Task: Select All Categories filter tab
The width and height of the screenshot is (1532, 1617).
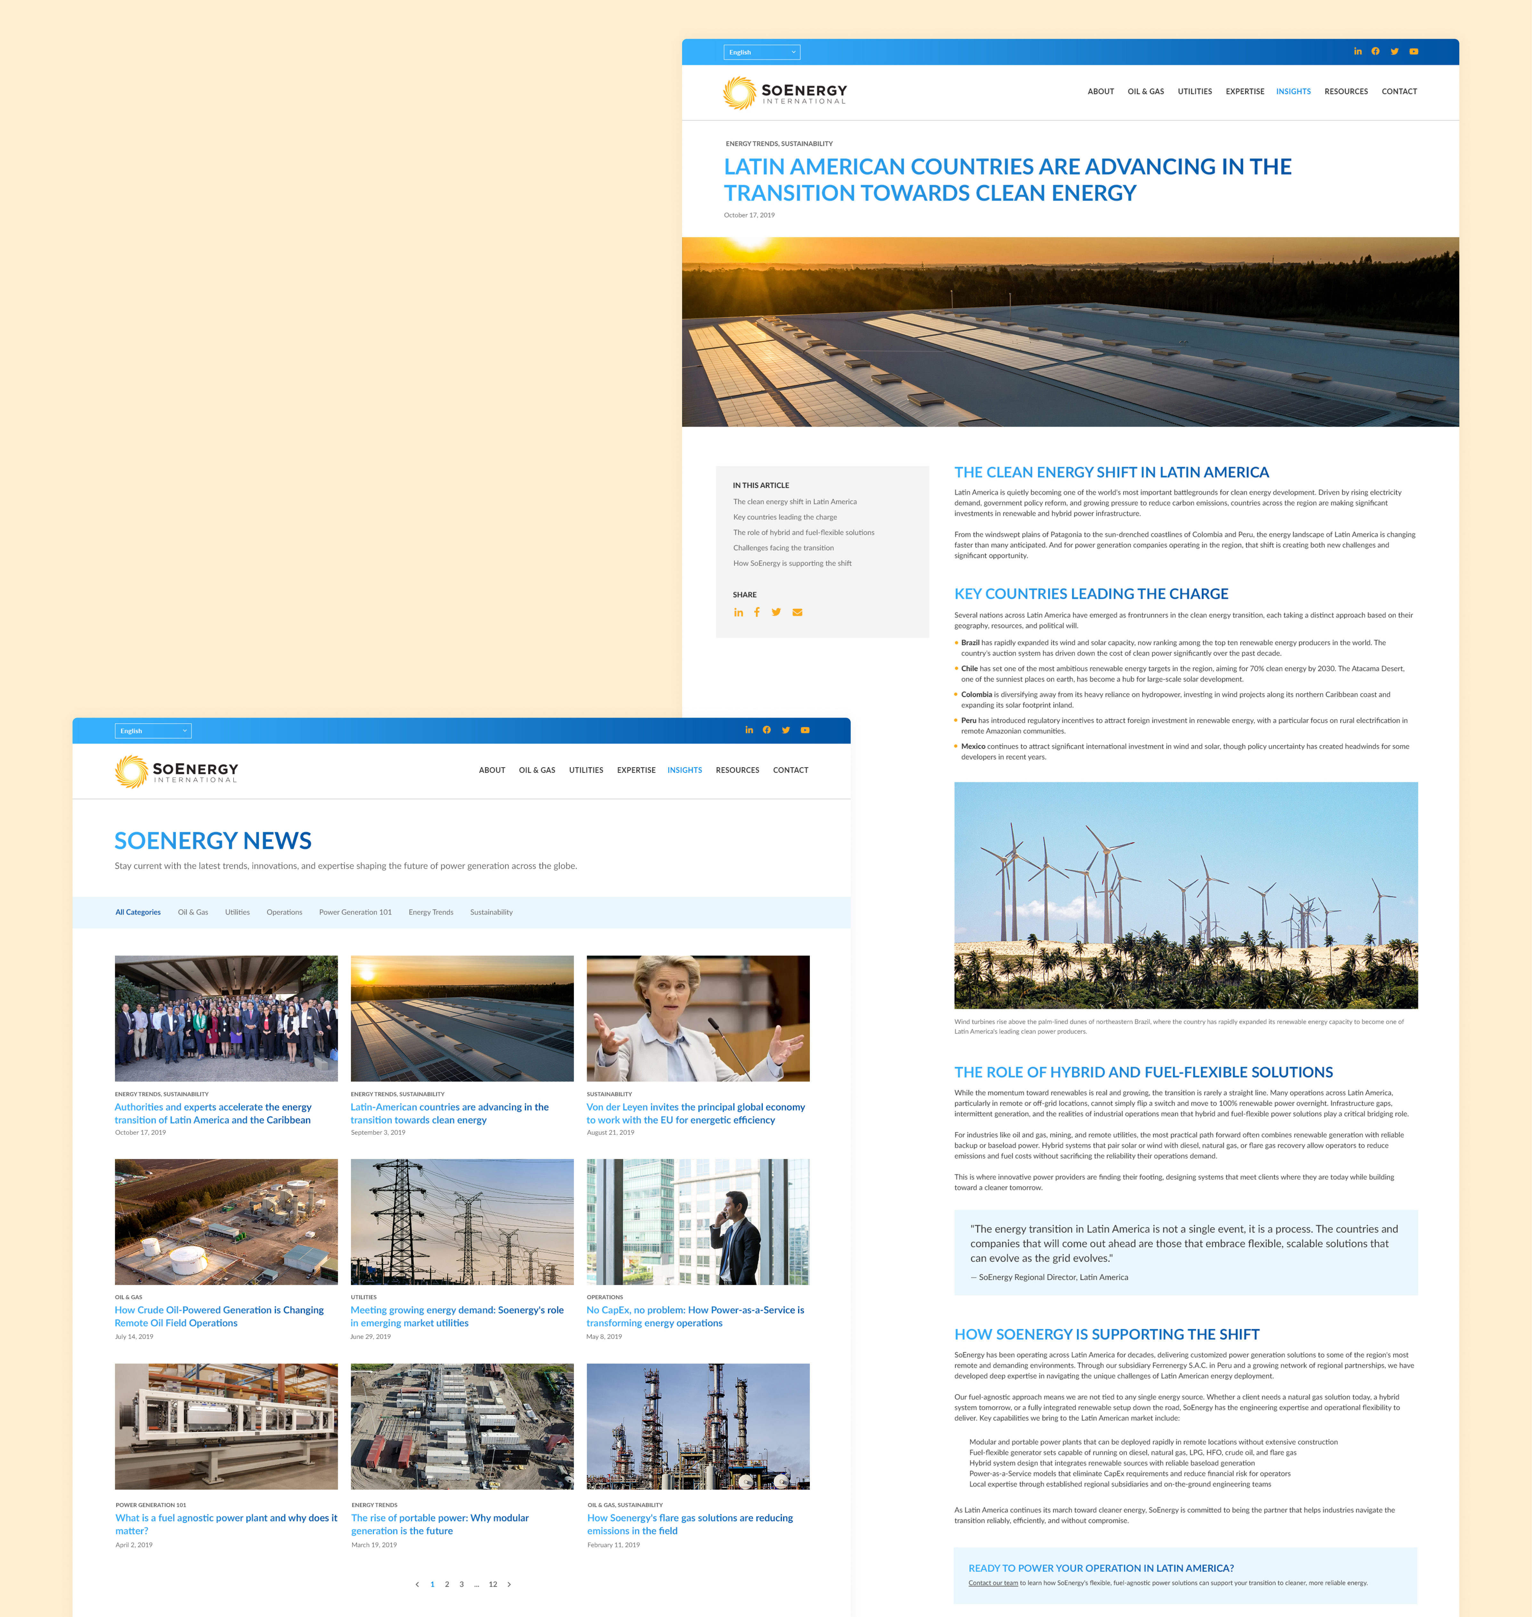Action: point(138,912)
